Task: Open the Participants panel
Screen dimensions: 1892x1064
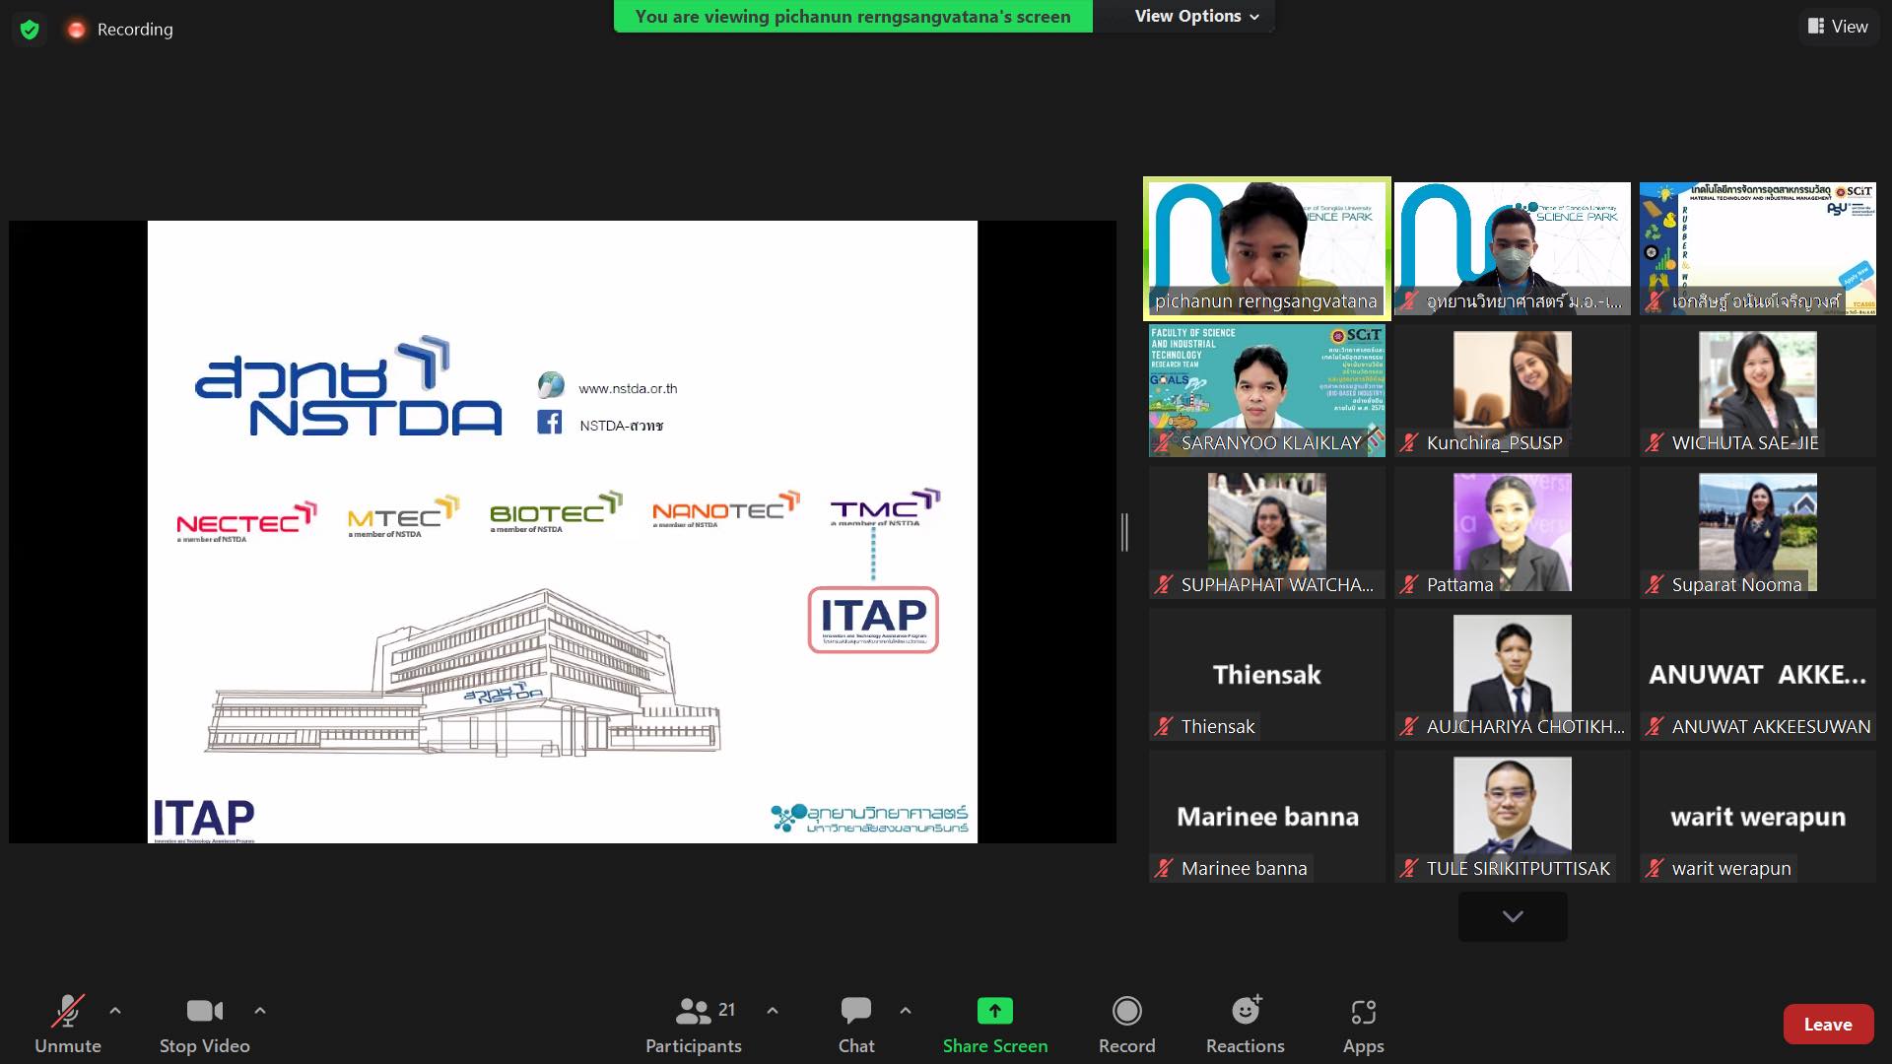Action: click(694, 1025)
